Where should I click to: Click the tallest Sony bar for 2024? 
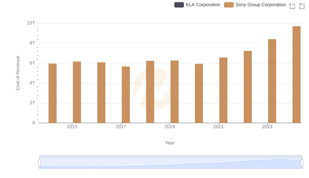(x=297, y=75)
